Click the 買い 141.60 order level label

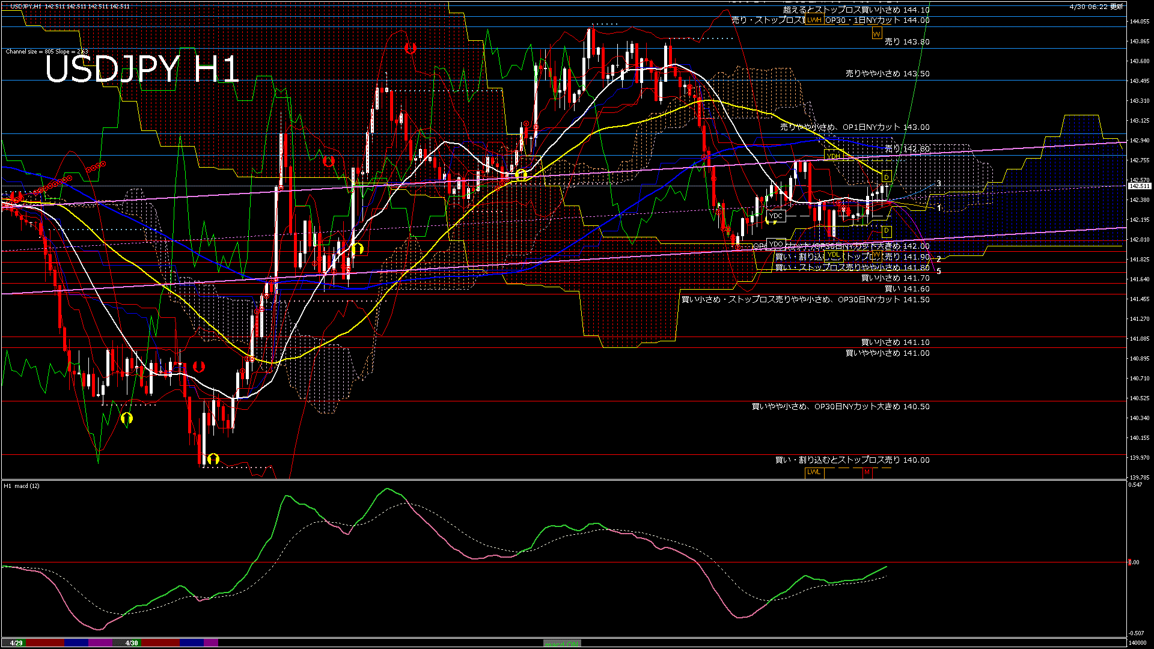pos(906,289)
